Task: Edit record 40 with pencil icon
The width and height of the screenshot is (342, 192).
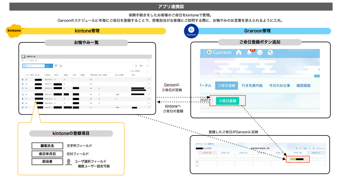Action: [x=149, y=103]
